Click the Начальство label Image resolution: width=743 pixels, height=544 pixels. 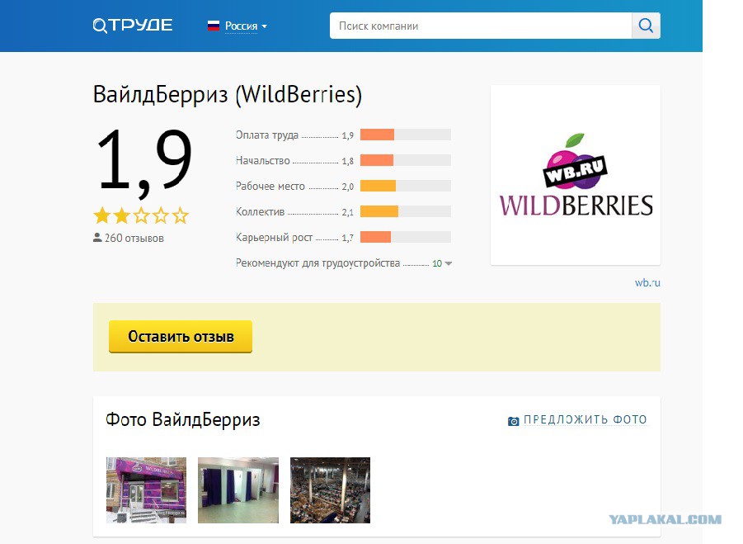click(263, 161)
